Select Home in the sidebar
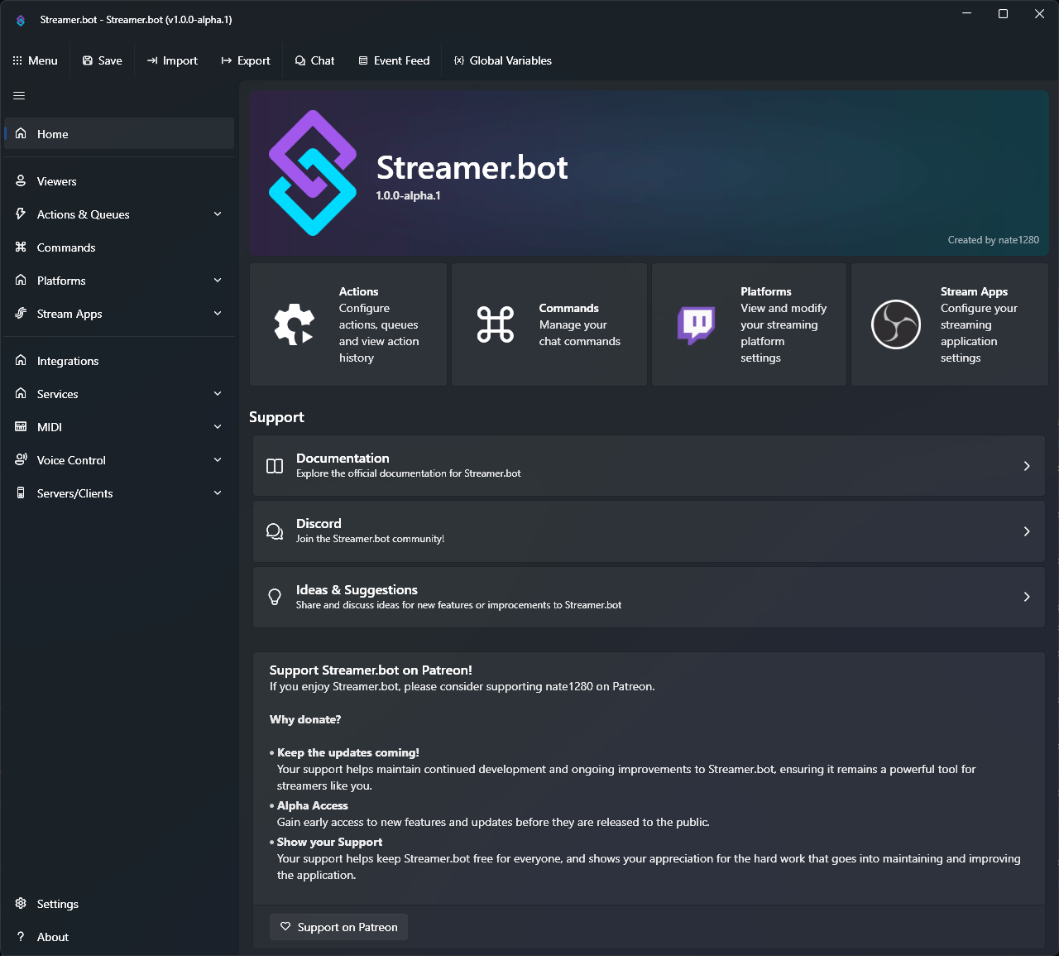The image size is (1059, 956). [x=53, y=133]
